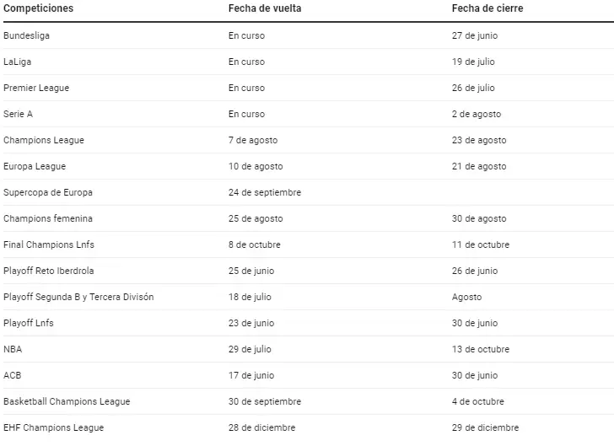Select Supercopa de Europa entry

point(48,192)
